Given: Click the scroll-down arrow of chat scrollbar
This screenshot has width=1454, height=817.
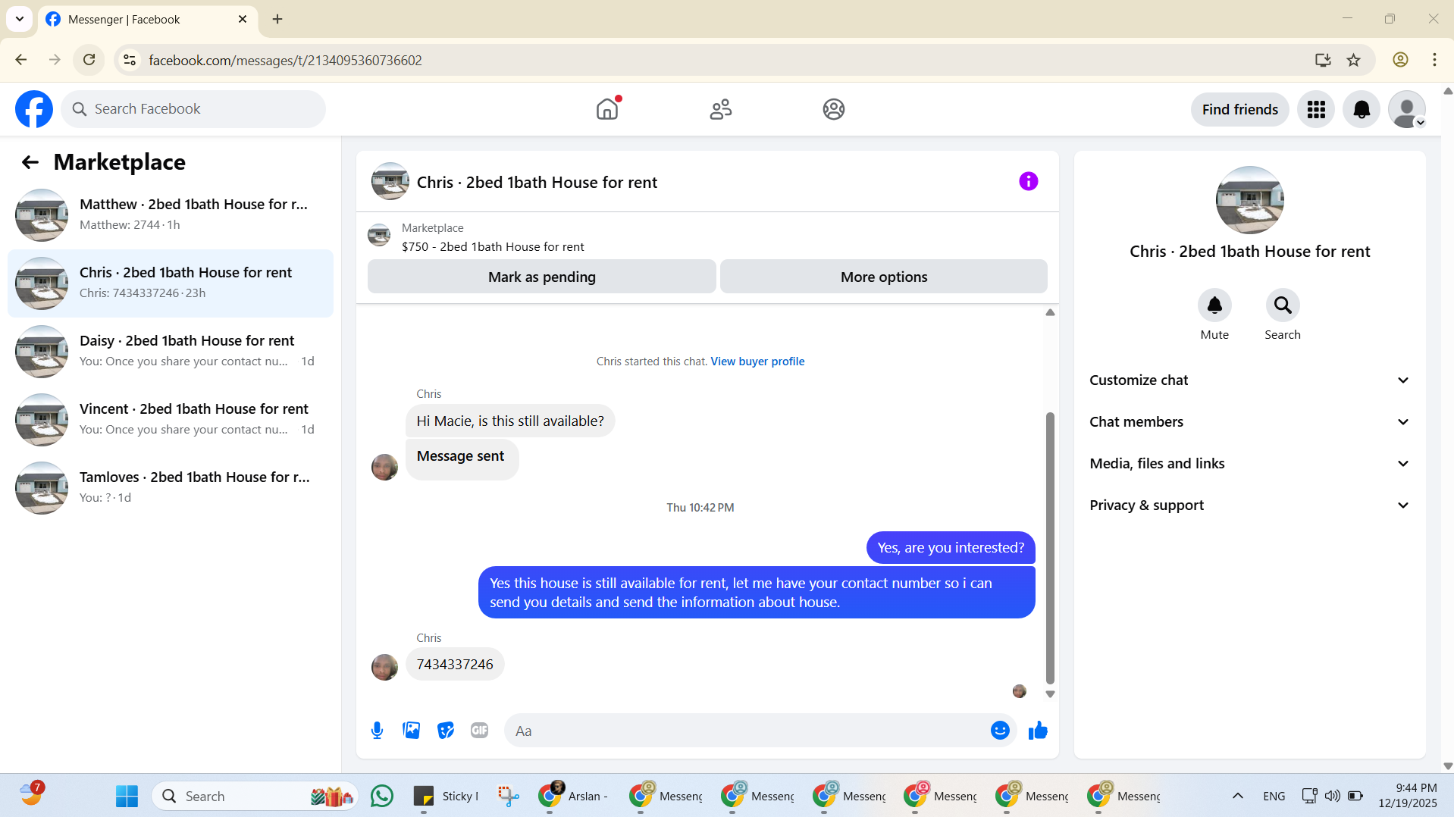Looking at the screenshot, I should pos(1050,694).
